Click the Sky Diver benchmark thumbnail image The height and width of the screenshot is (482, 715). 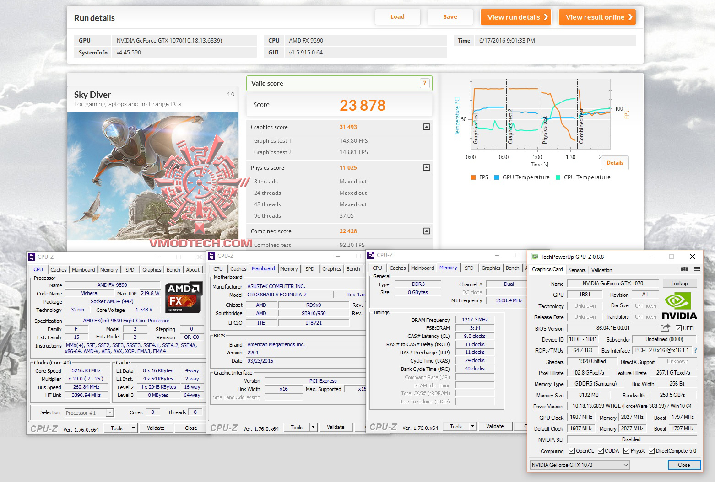click(x=153, y=176)
